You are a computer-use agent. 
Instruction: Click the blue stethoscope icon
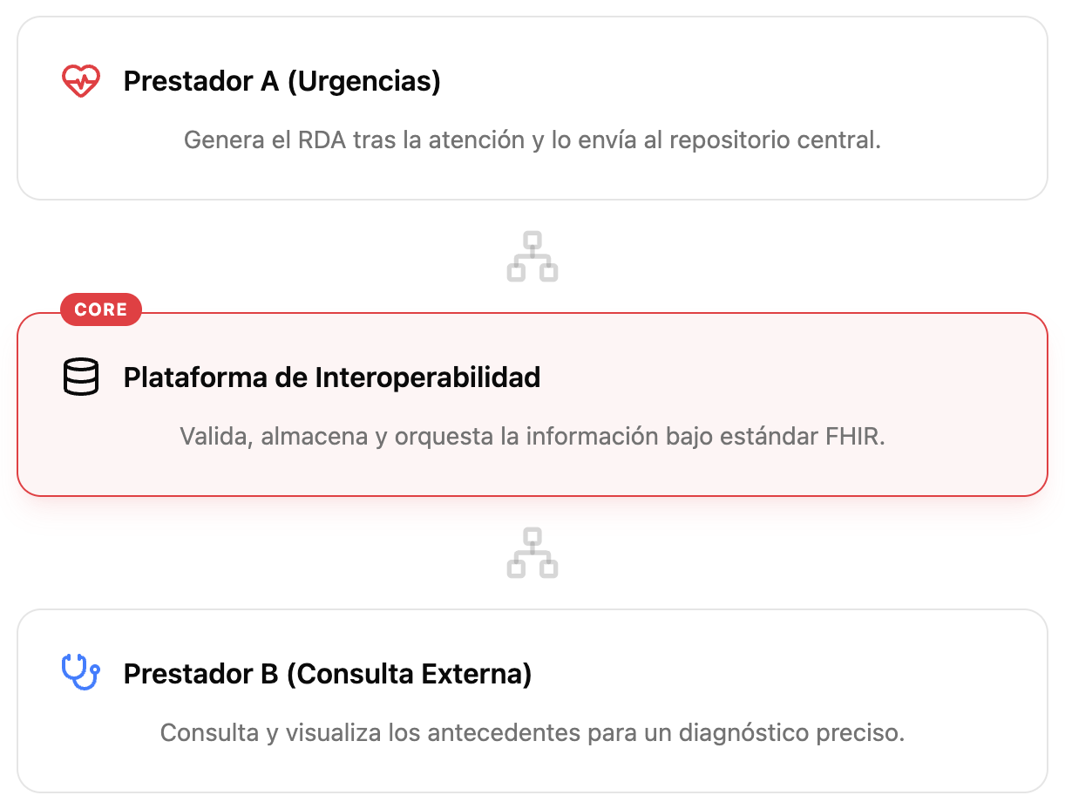(81, 673)
